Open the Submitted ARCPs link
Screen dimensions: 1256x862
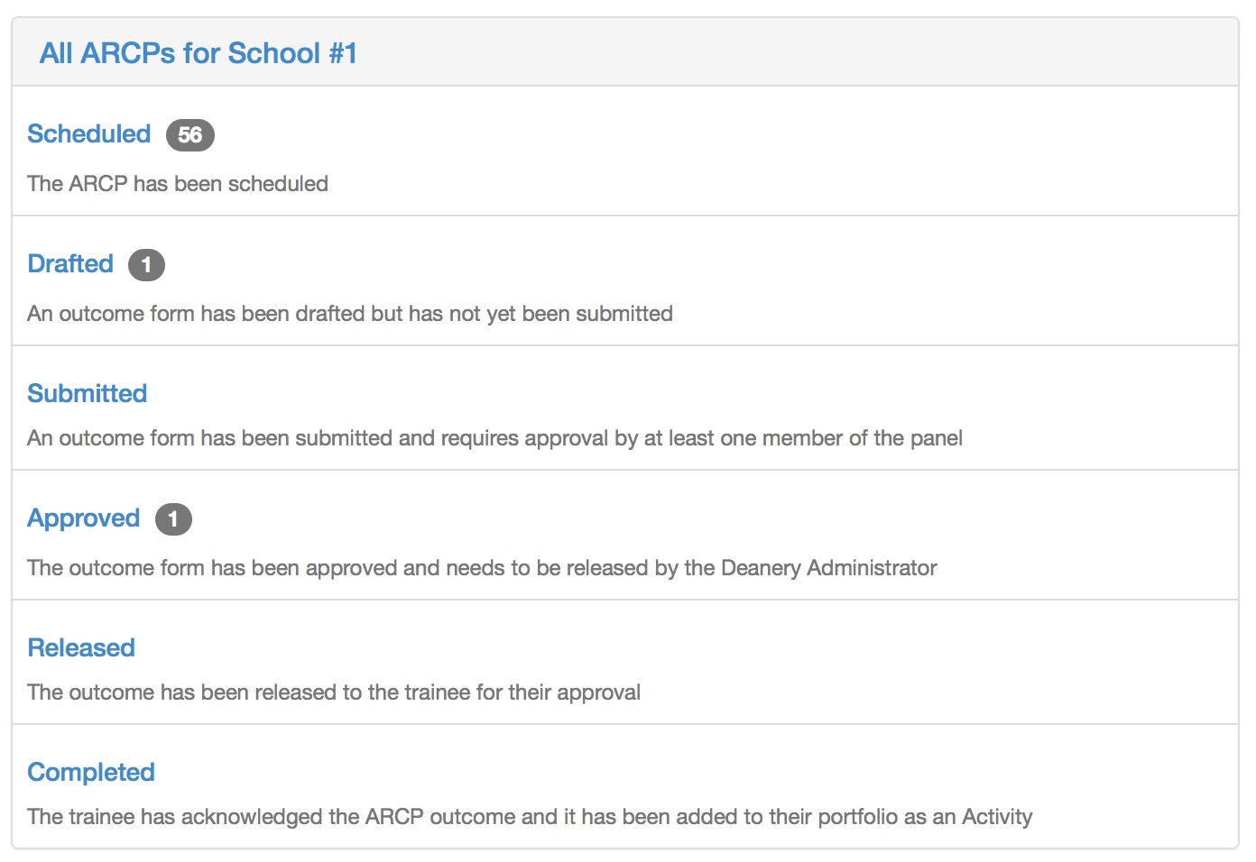pyautogui.click(x=87, y=394)
